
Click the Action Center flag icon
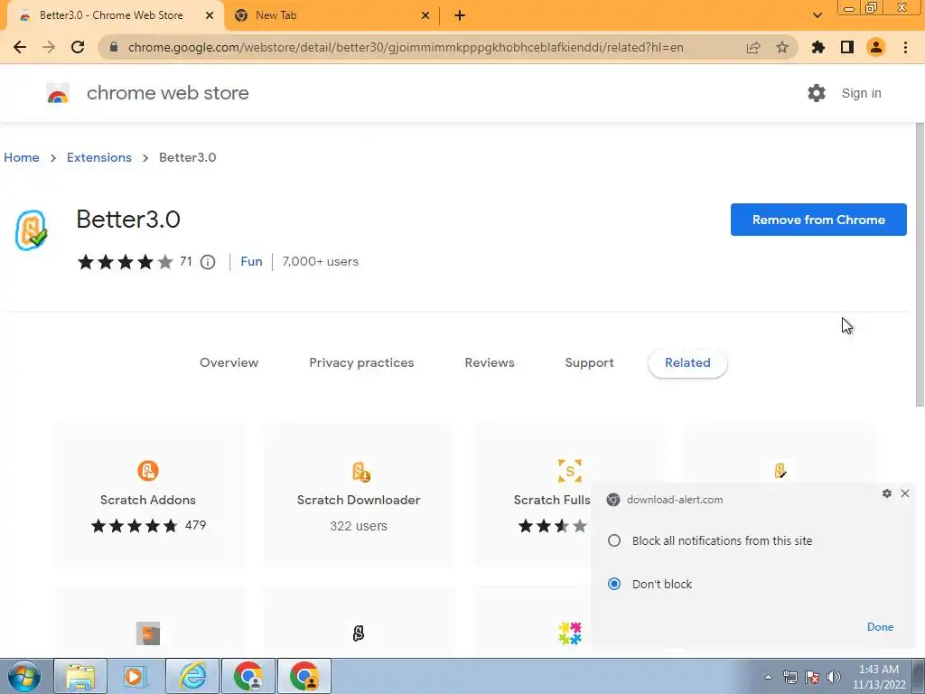click(812, 677)
